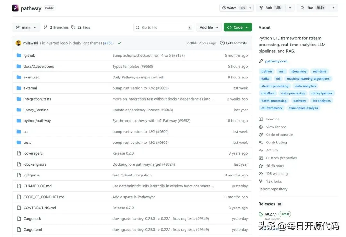
Task: Click the scale icon beside View license
Action: [261, 127]
